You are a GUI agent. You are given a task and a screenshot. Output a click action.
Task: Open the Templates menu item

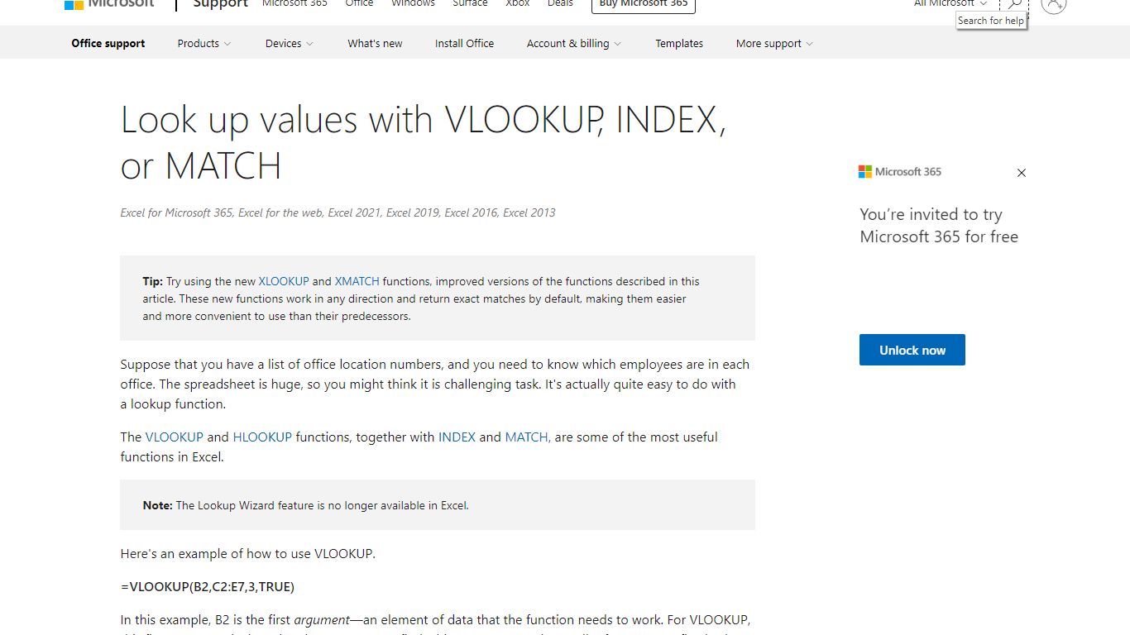(679, 43)
